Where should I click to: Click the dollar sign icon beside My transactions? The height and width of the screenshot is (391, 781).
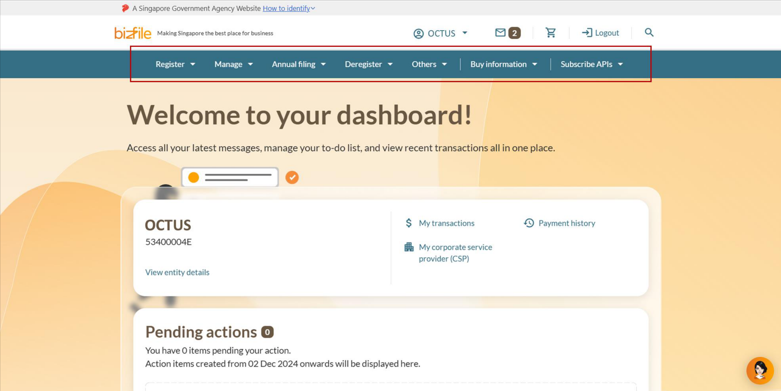[x=409, y=223]
